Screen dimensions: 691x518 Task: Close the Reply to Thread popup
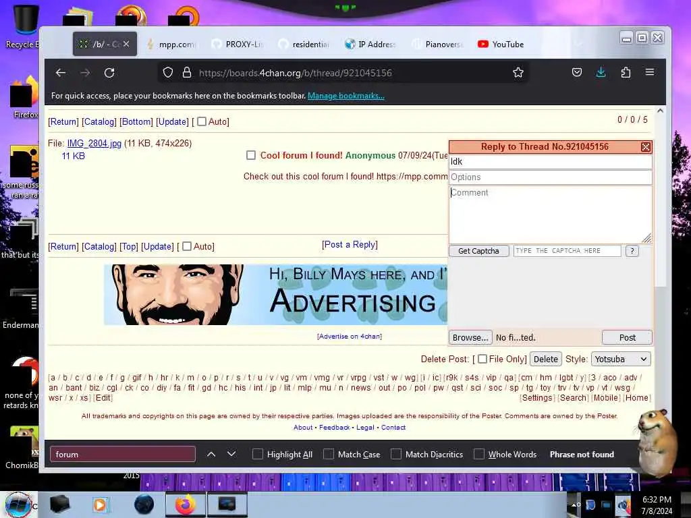646,147
